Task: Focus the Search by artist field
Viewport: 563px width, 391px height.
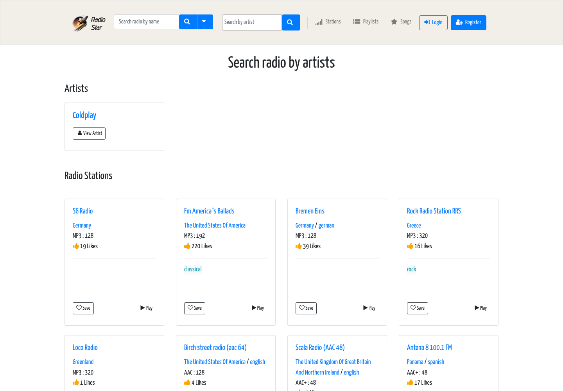Action: (252, 22)
